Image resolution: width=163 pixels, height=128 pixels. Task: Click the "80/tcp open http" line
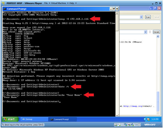point(16,42)
